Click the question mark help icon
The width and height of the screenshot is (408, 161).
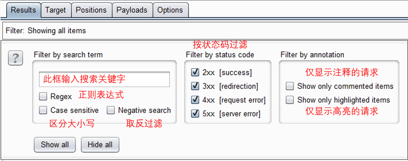click(15, 58)
